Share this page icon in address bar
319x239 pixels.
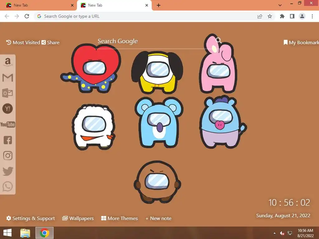tap(260, 16)
